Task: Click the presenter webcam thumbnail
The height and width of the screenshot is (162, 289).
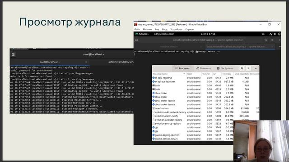Action: [x=261, y=141]
